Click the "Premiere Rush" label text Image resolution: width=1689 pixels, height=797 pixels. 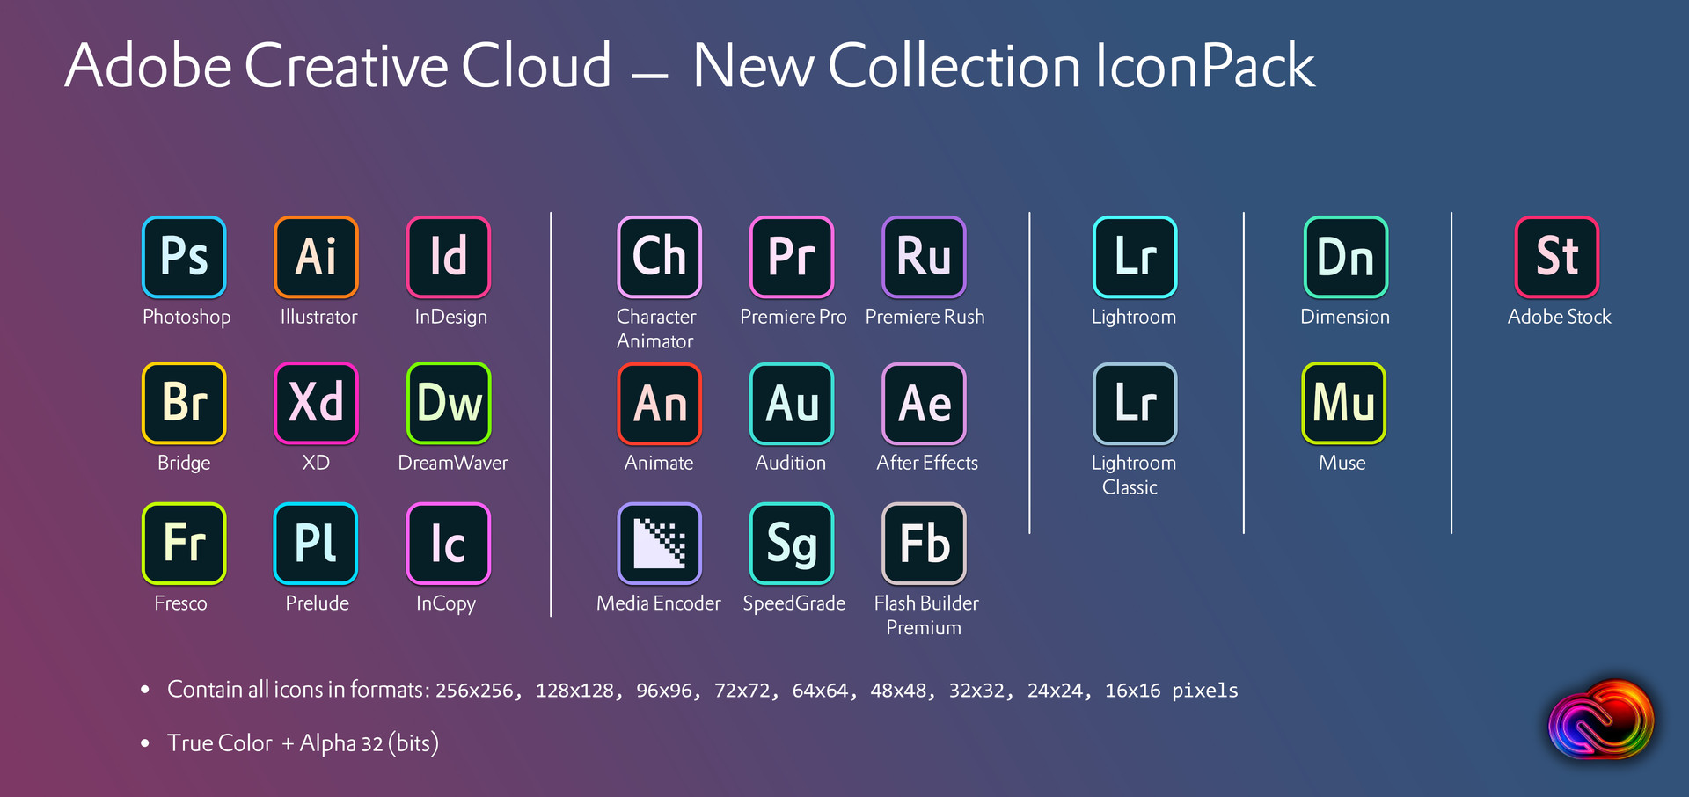(925, 317)
